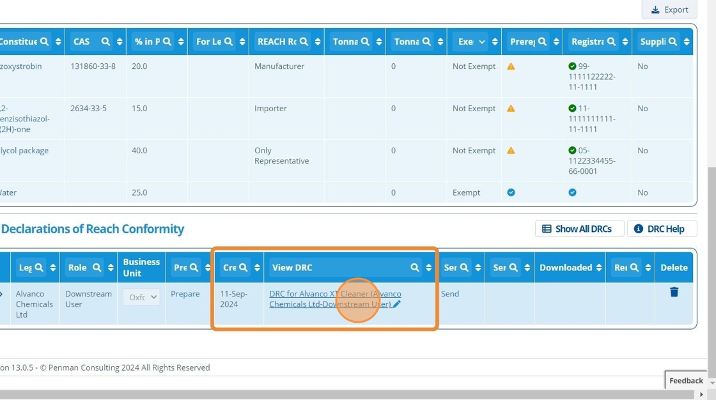
Task: Sort the Exe column
Action: [x=495, y=42]
